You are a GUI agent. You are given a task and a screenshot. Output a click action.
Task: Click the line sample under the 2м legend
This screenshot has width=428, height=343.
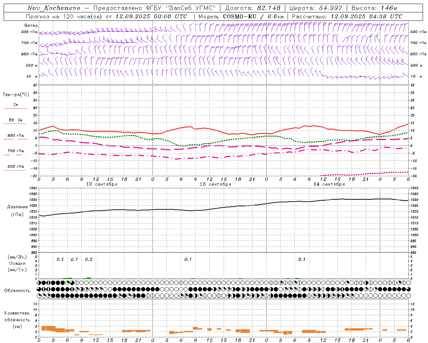click(15, 108)
